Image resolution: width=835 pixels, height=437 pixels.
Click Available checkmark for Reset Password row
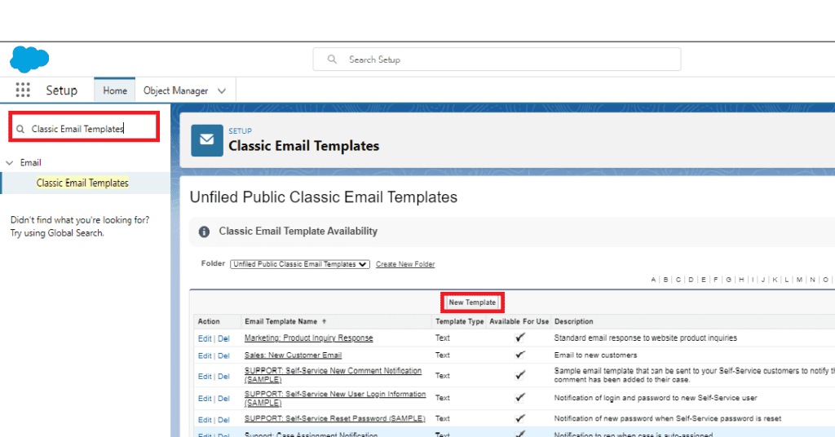pyautogui.click(x=519, y=418)
